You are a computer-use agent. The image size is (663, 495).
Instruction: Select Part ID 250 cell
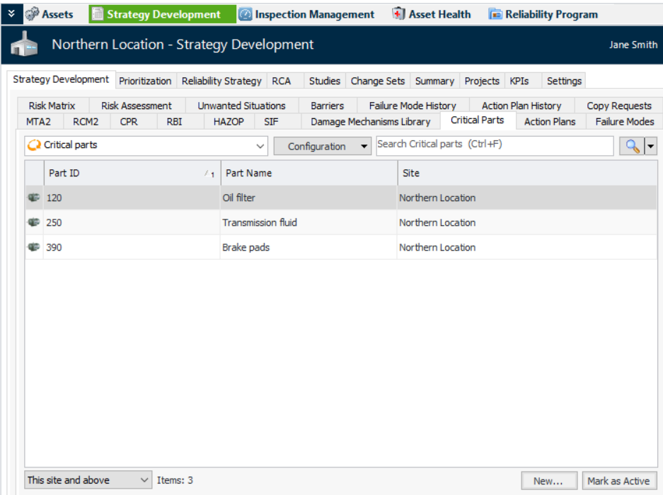132,222
